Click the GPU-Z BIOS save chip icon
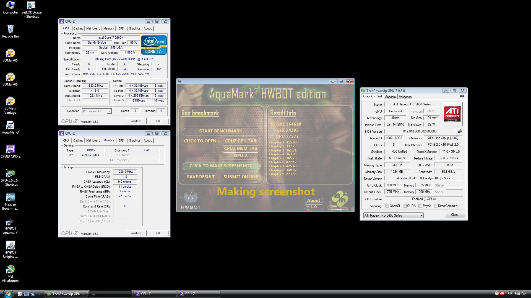 click(x=460, y=131)
